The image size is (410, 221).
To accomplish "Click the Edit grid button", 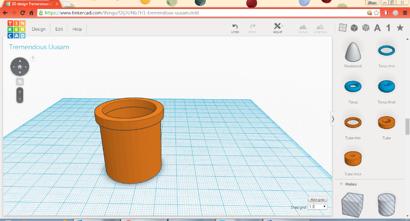I will (x=318, y=200).
